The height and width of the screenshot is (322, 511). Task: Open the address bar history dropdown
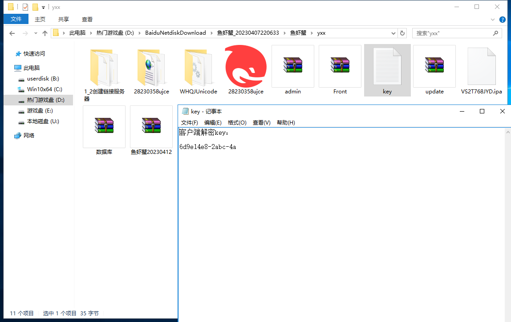[x=393, y=33]
